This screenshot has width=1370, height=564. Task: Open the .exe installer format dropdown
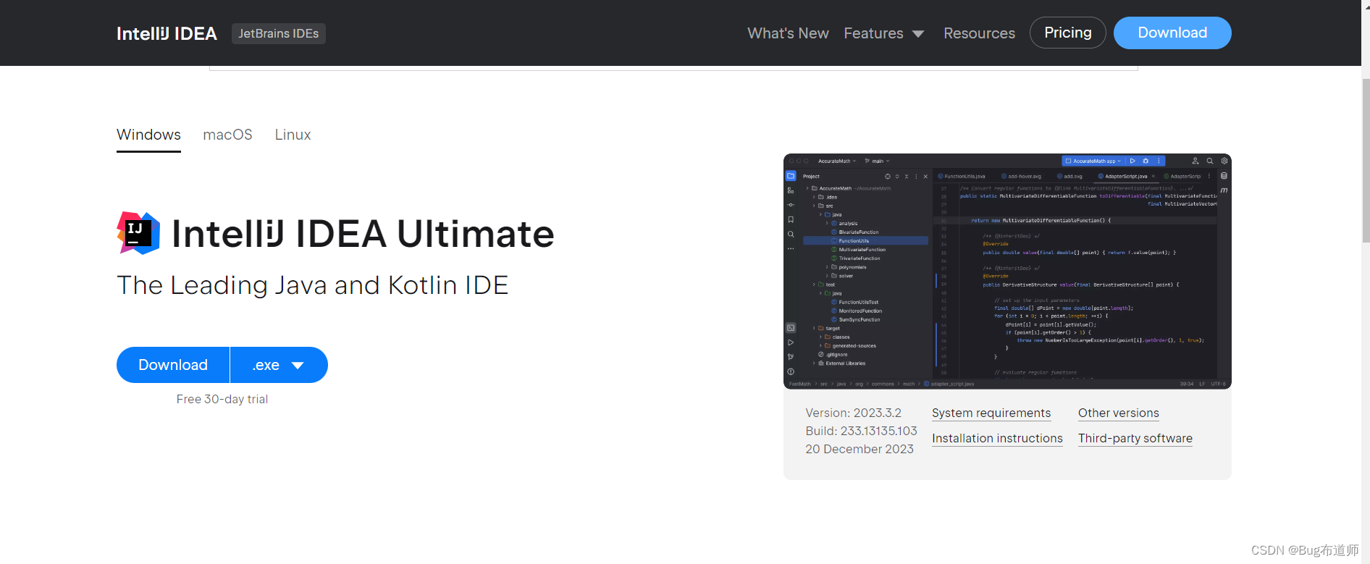pyautogui.click(x=279, y=365)
